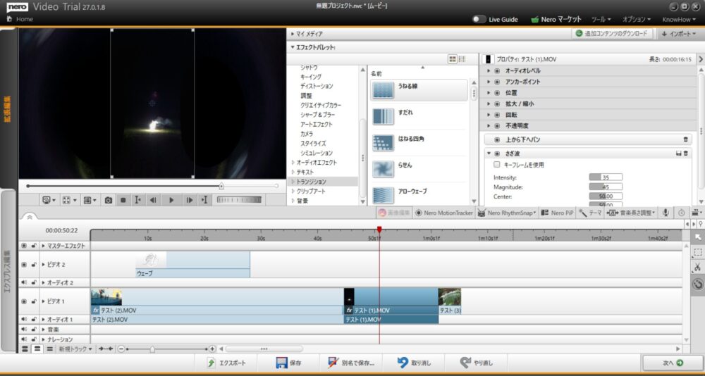
Task: Expand the オーディオレベル property
Action: 489,71
